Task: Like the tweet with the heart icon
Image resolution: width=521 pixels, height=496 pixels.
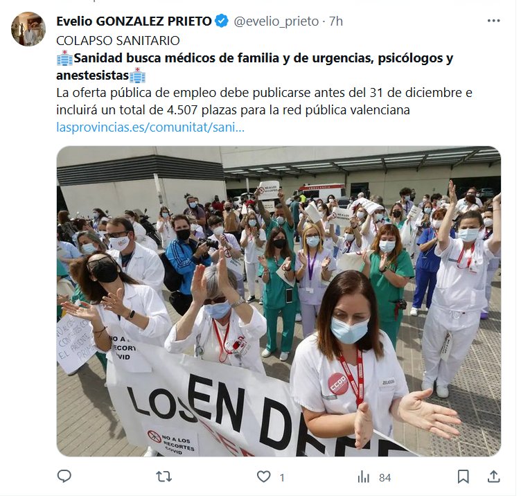Action: click(x=263, y=477)
